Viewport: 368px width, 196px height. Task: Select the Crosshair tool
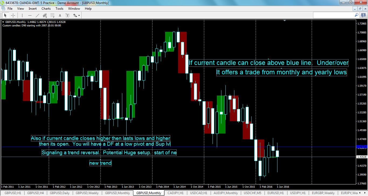tap(13, 15)
